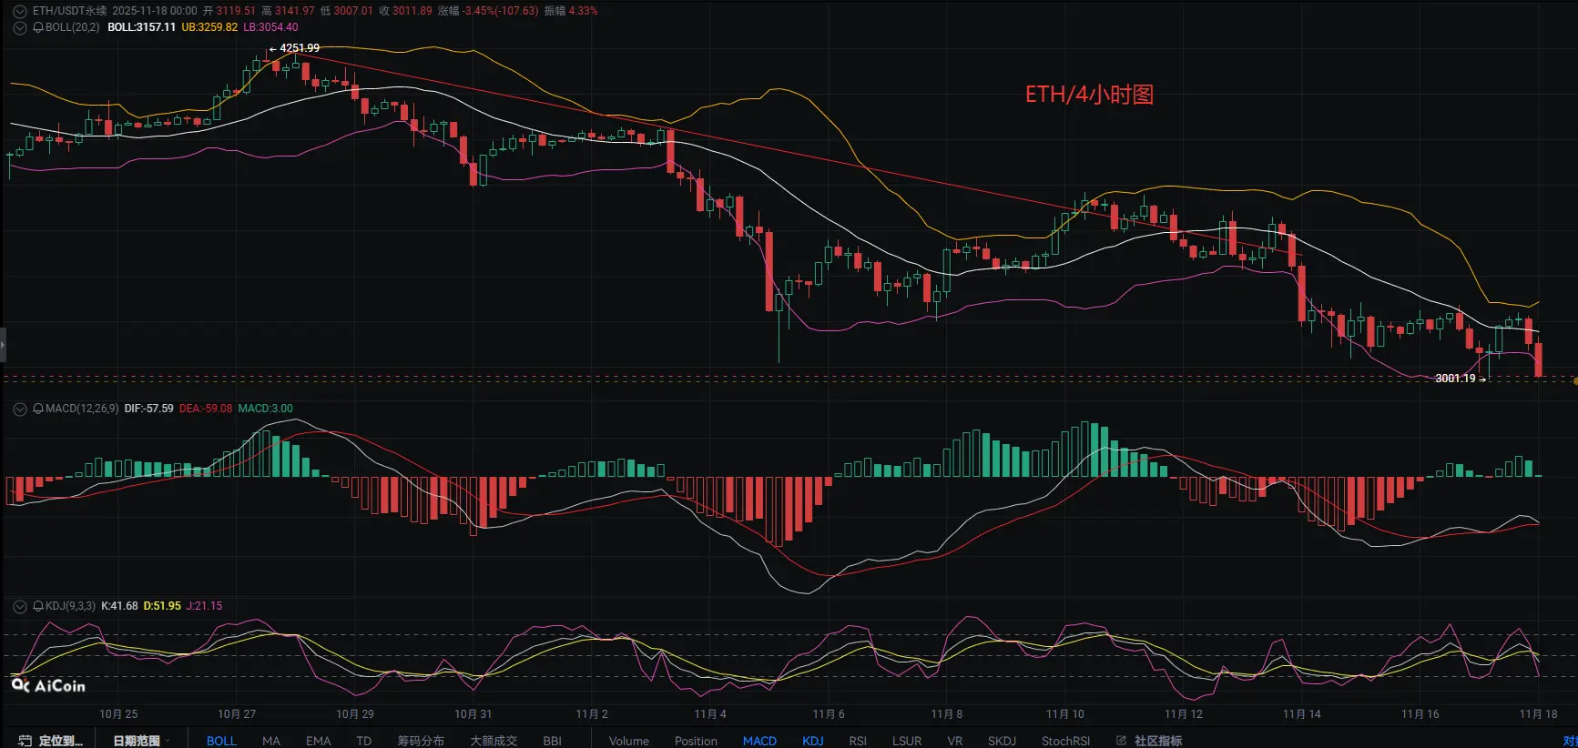
Task: Click the edit icon beside 社区指标
Action: tap(1122, 741)
